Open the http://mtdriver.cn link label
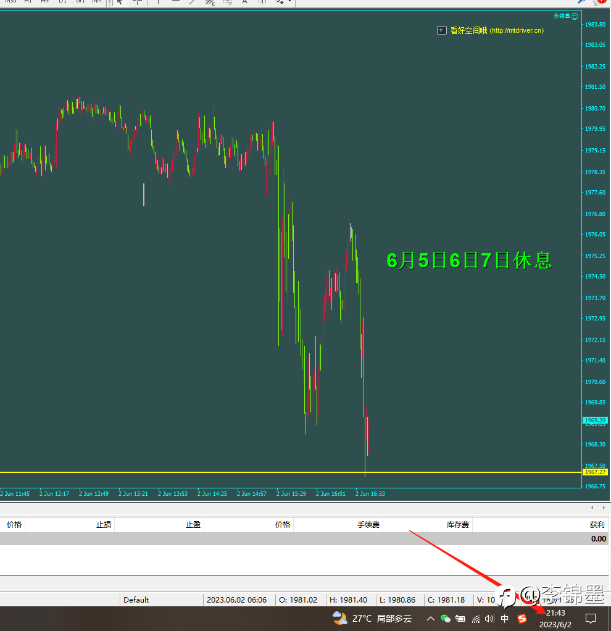Viewport: 611px width, 631px height. point(517,31)
